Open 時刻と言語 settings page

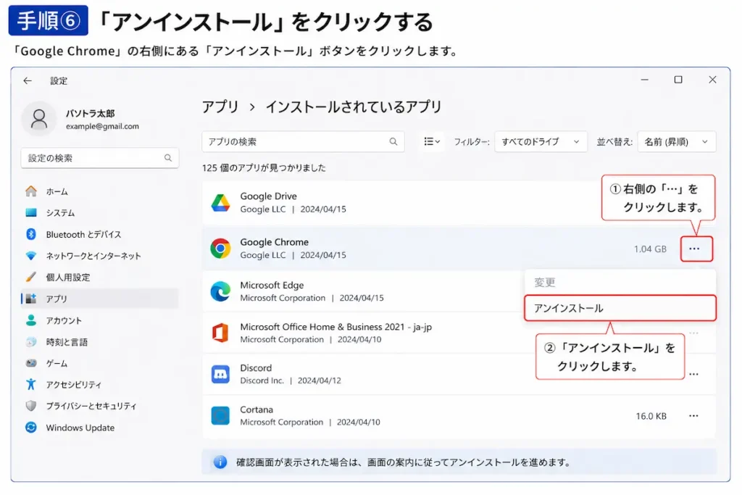100,341
